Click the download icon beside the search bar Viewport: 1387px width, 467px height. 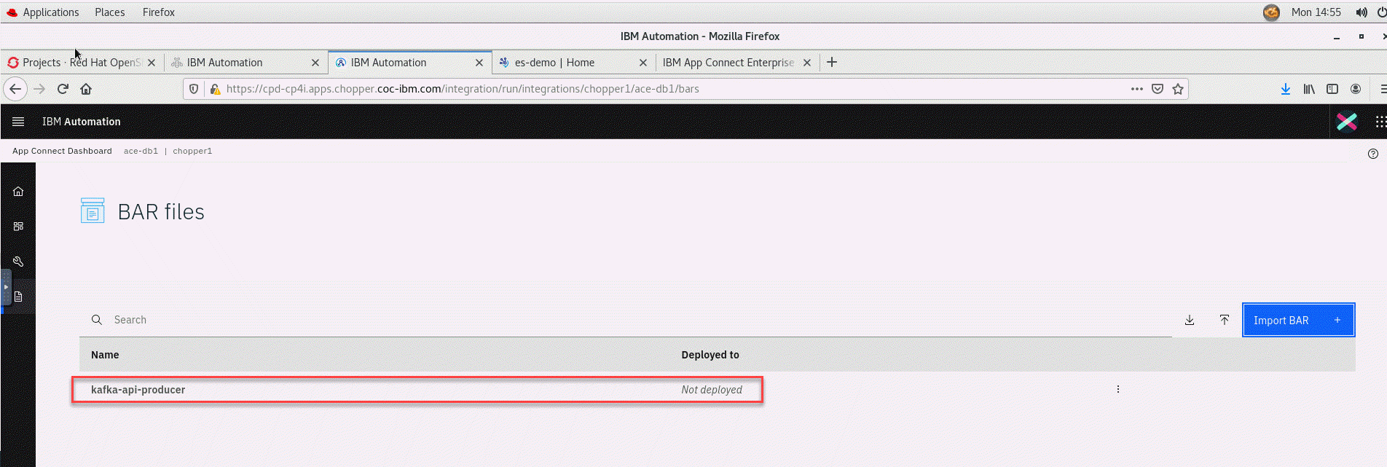1190,320
